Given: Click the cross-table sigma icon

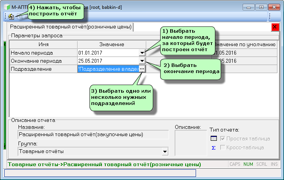Looking at the screenshot, I should pyautogui.click(x=214, y=147).
